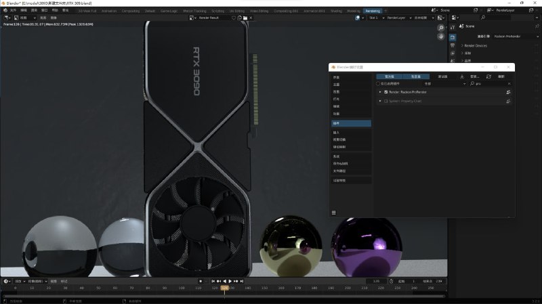Screen dimensions: 542x304
Task: Click the install download icon in add-ons
Action: [462, 77]
